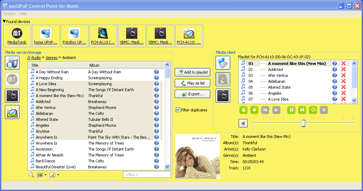Select the grey PCH media client icon
The image size is (363, 191).
pos(223,79)
